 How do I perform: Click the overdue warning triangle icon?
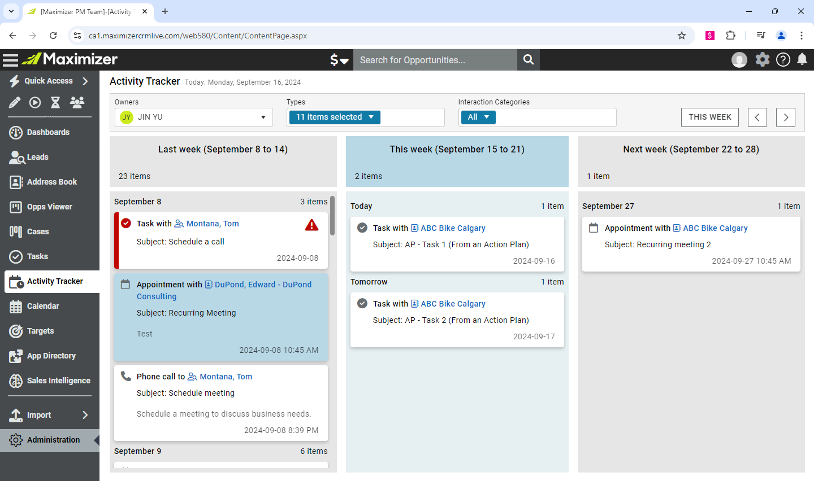pyautogui.click(x=311, y=225)
